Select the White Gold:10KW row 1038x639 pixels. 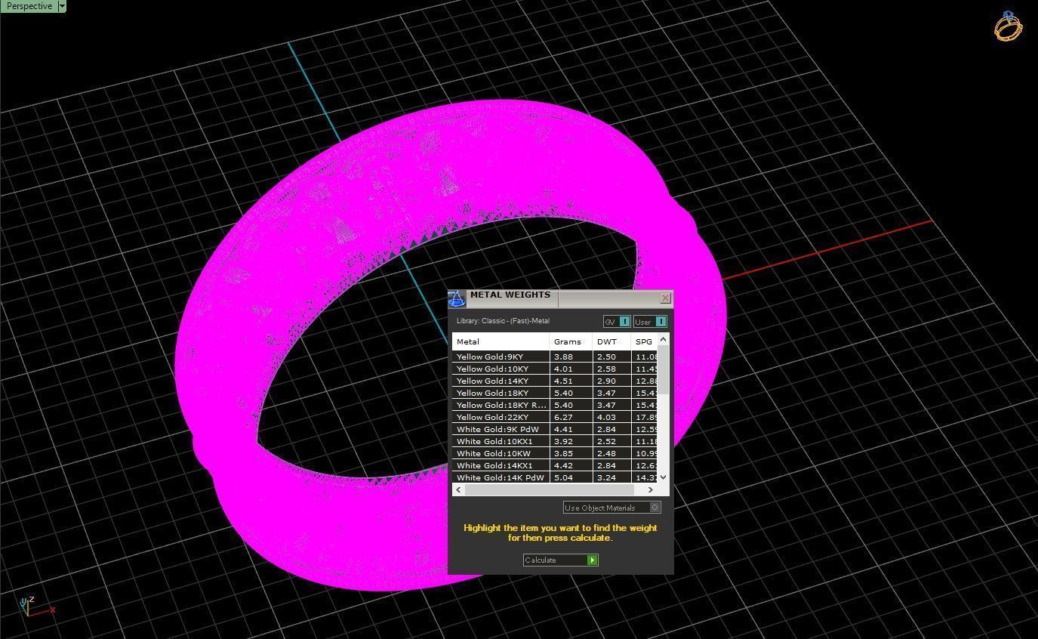click(556, 453)
